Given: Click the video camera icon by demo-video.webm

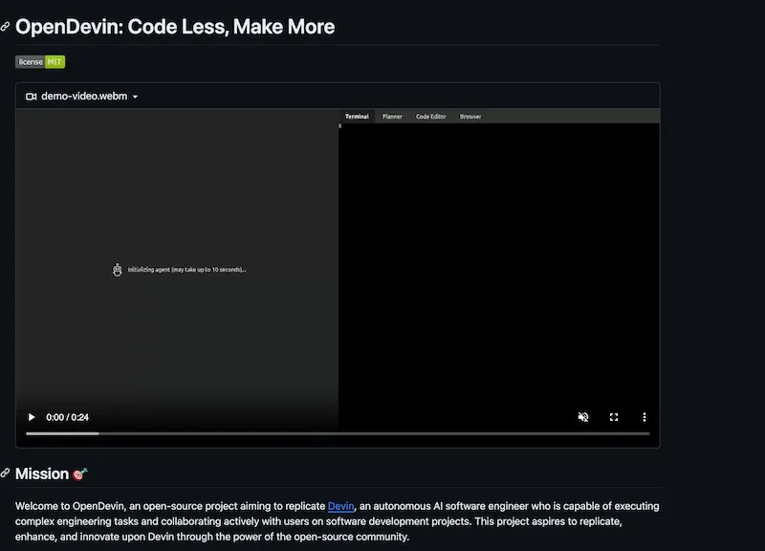Looking at the screenshot, I should pyautogui.click(x=31, y=97).
